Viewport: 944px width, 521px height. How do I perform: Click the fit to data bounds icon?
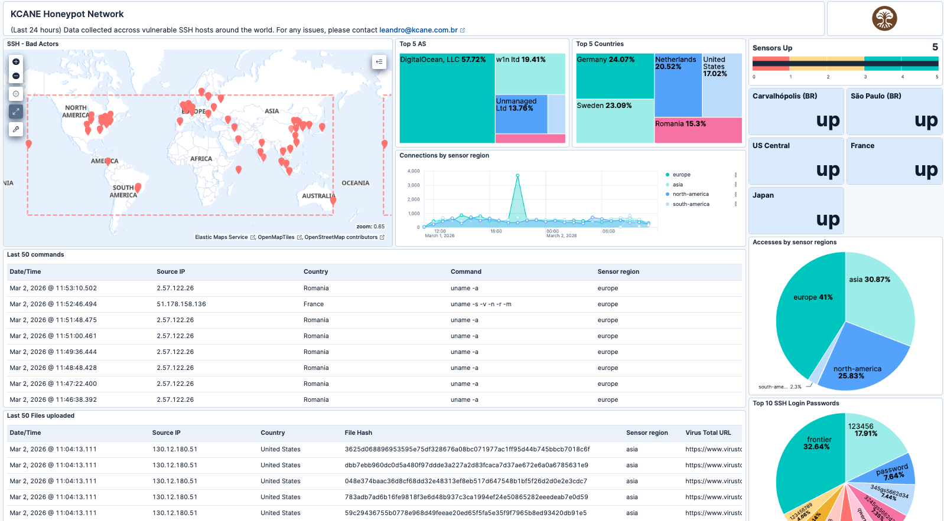(16, 94)
